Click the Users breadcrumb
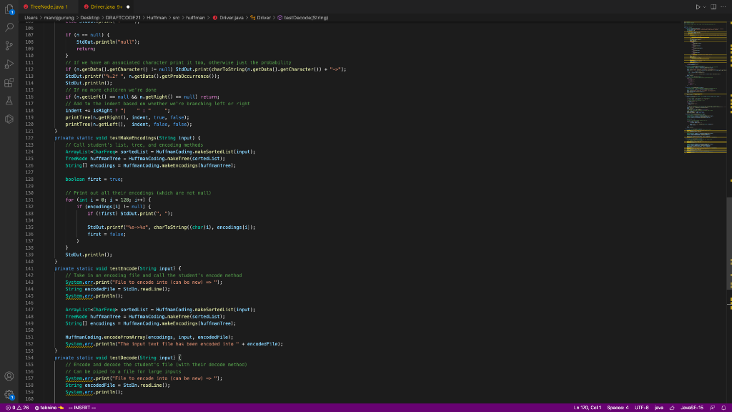732x412 pixels. [x=31, y=18]
